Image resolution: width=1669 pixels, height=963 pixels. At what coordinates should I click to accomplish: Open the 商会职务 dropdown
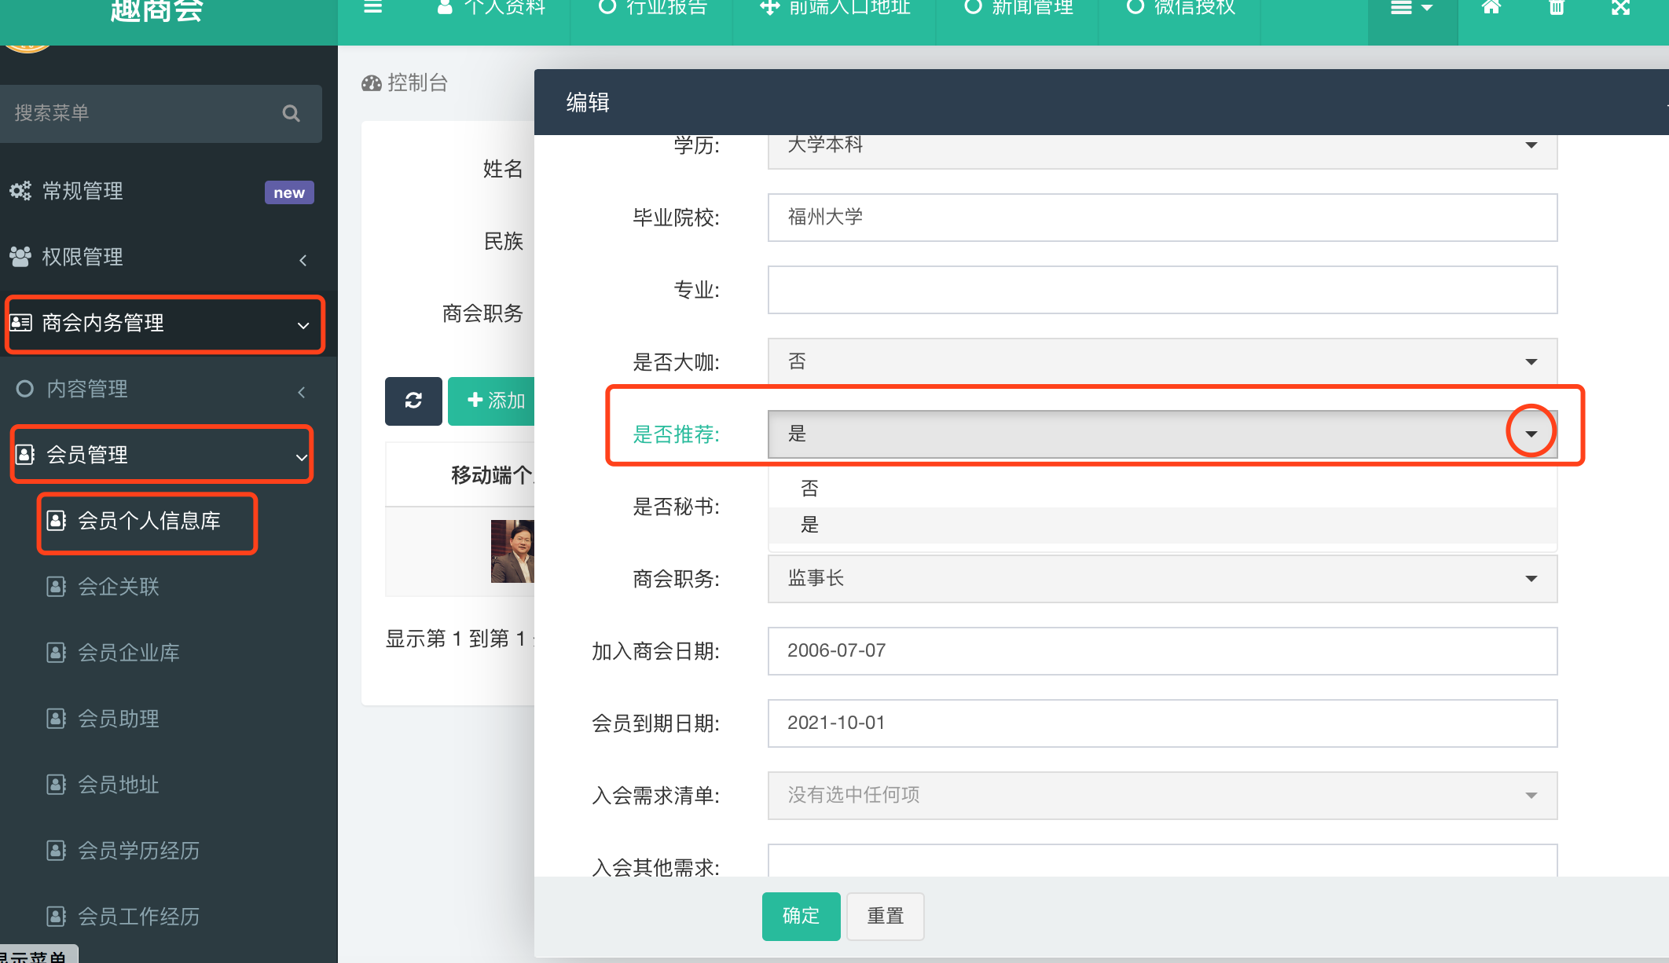pos(1161,579)
